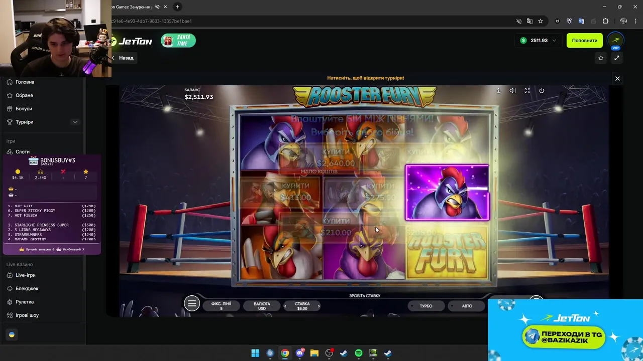
Task: Click the tournaments banner text
Action: point(366,78)
